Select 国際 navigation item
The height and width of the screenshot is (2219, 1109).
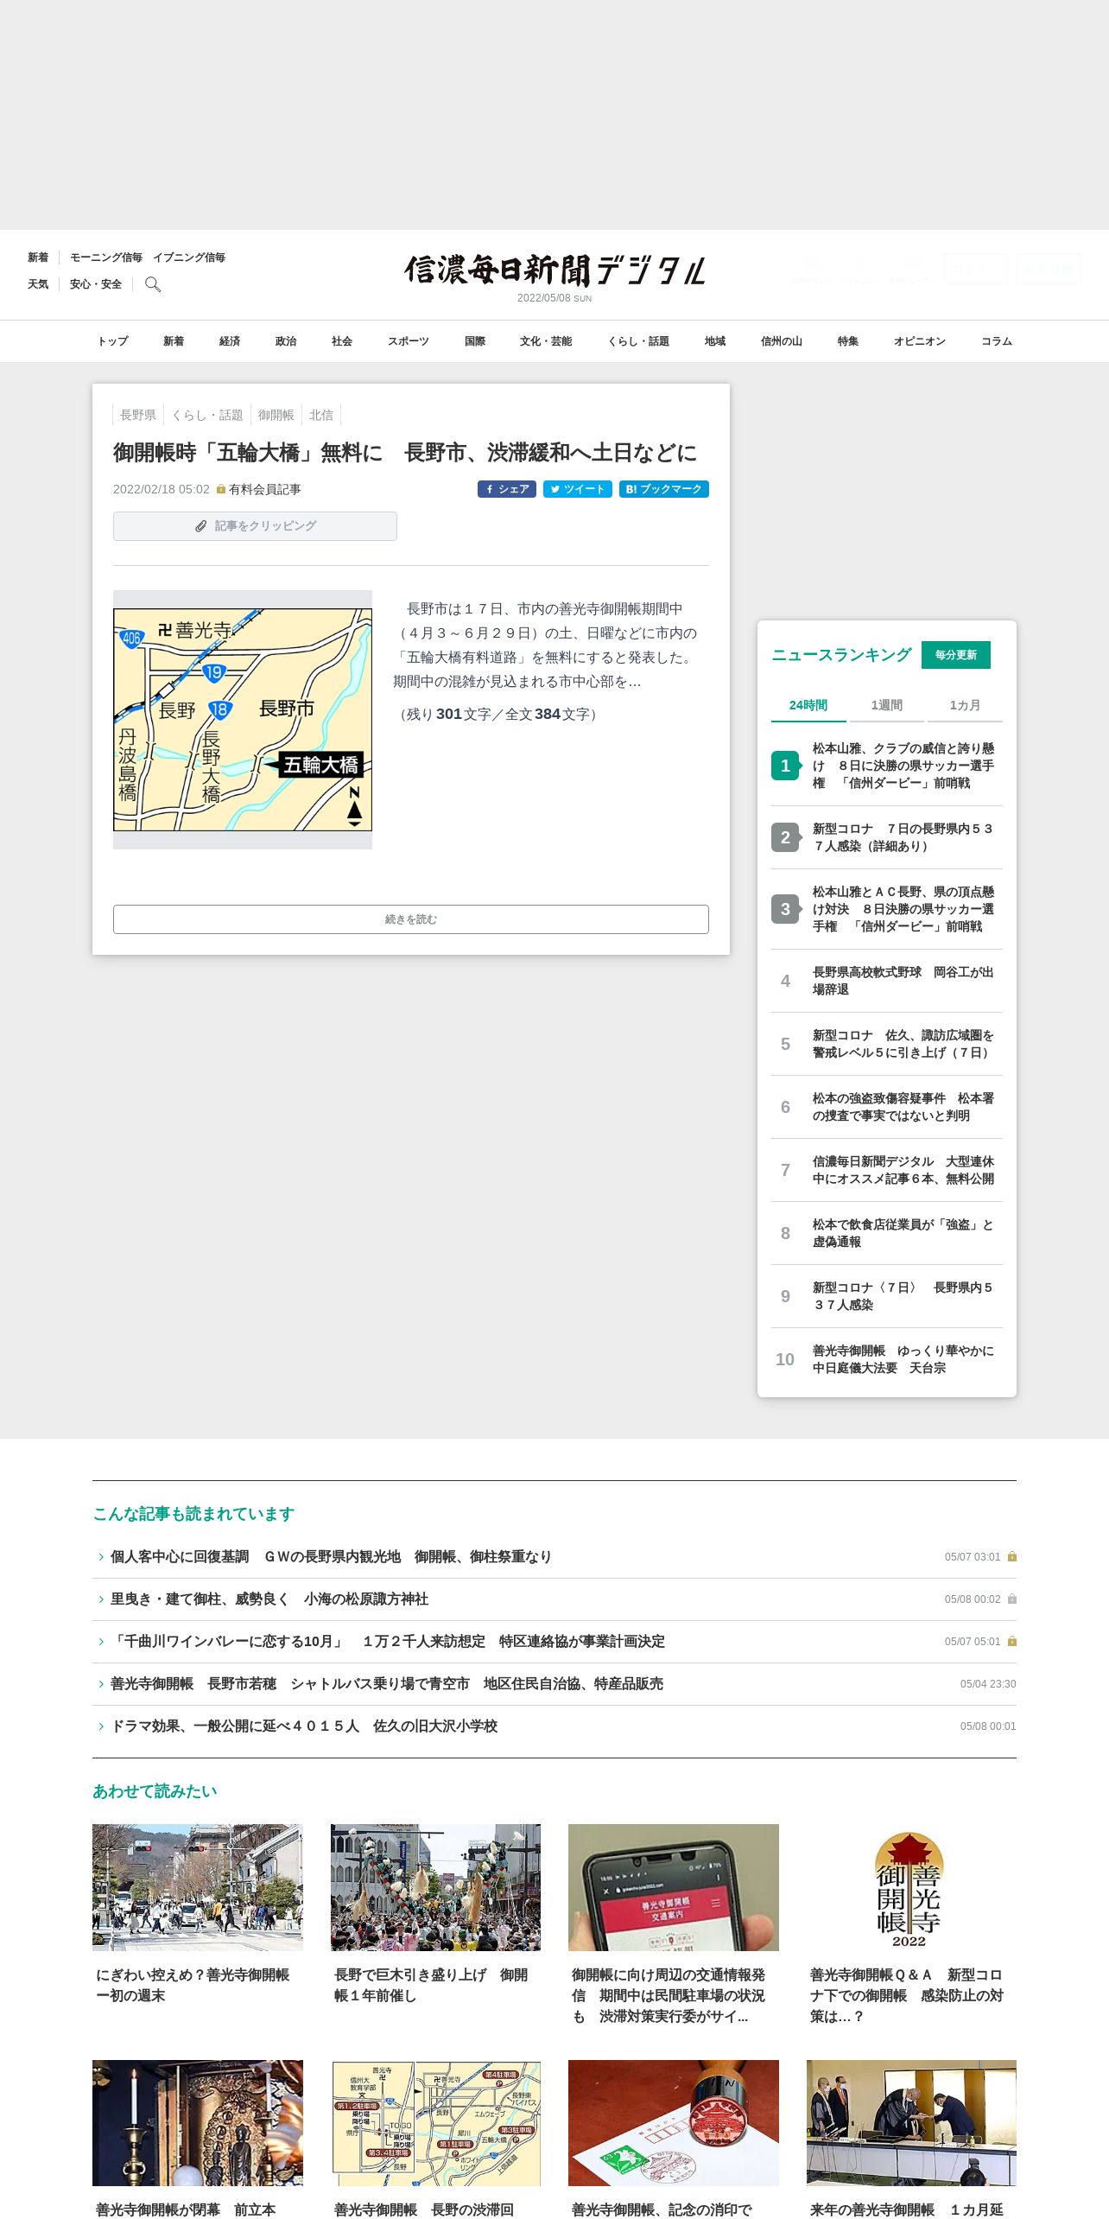pos(475,341)
